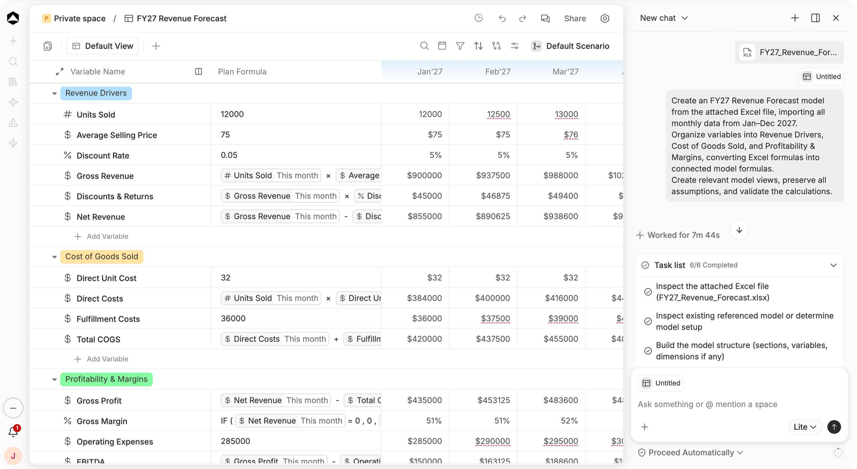
Task: Click the attach plus in chat input
Action: [645, 427]
